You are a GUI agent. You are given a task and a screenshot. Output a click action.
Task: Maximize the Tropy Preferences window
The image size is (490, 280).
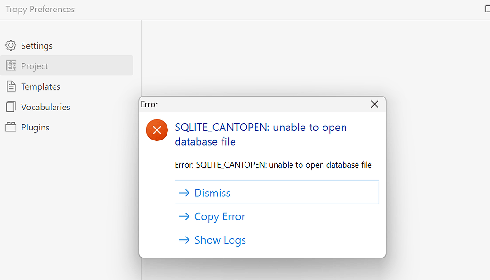click(487, 9)
